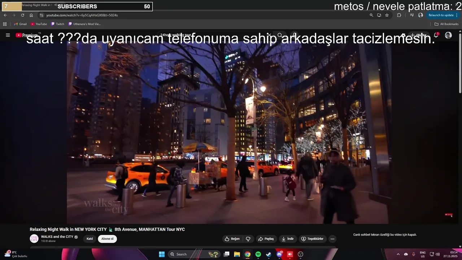Screen dimensions: 462x260
Task: Open the Twitch bookmark
Action: [57, 24]
